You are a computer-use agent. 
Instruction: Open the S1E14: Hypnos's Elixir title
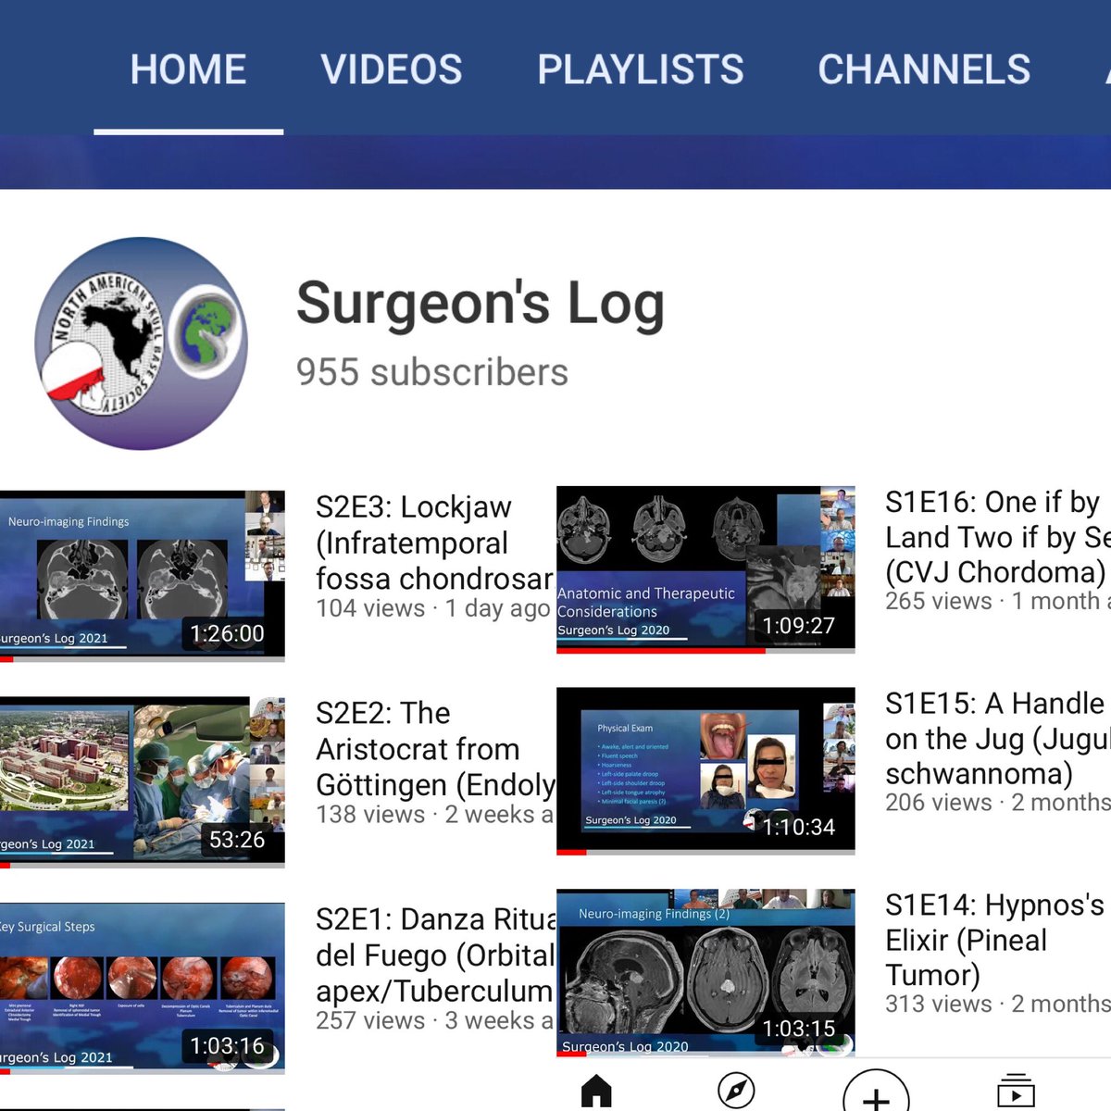coord(995,939)
